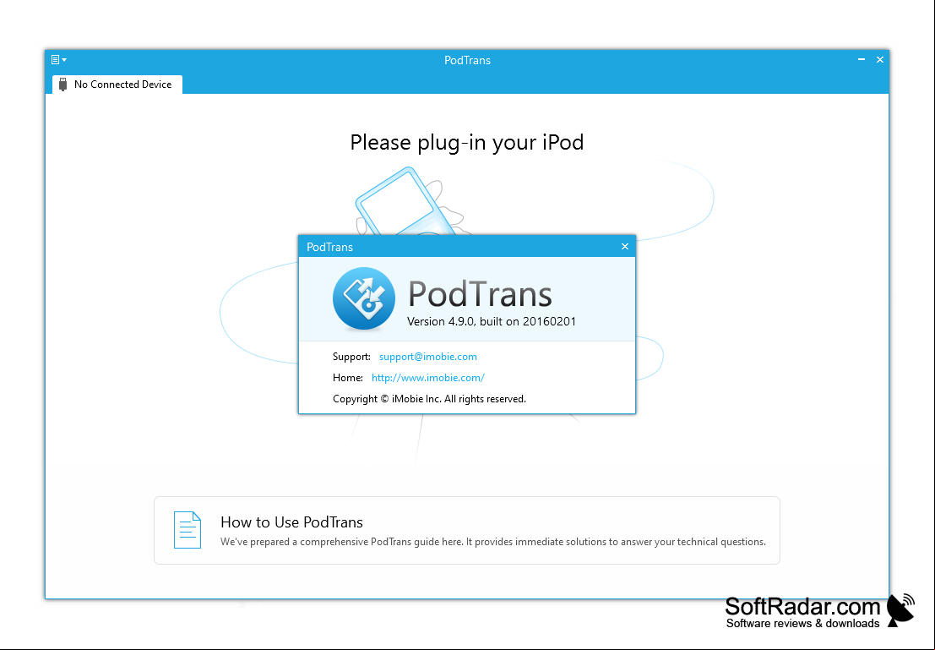Click the PodTrans About dialog title bar text
Screen dimensions: 935x650
coord(329,247)
